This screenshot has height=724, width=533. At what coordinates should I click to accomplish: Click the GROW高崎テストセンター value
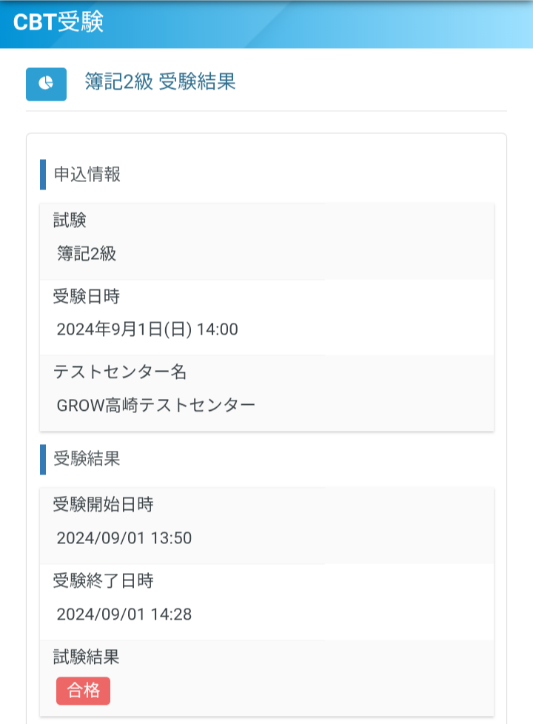[x=156, y=406]
